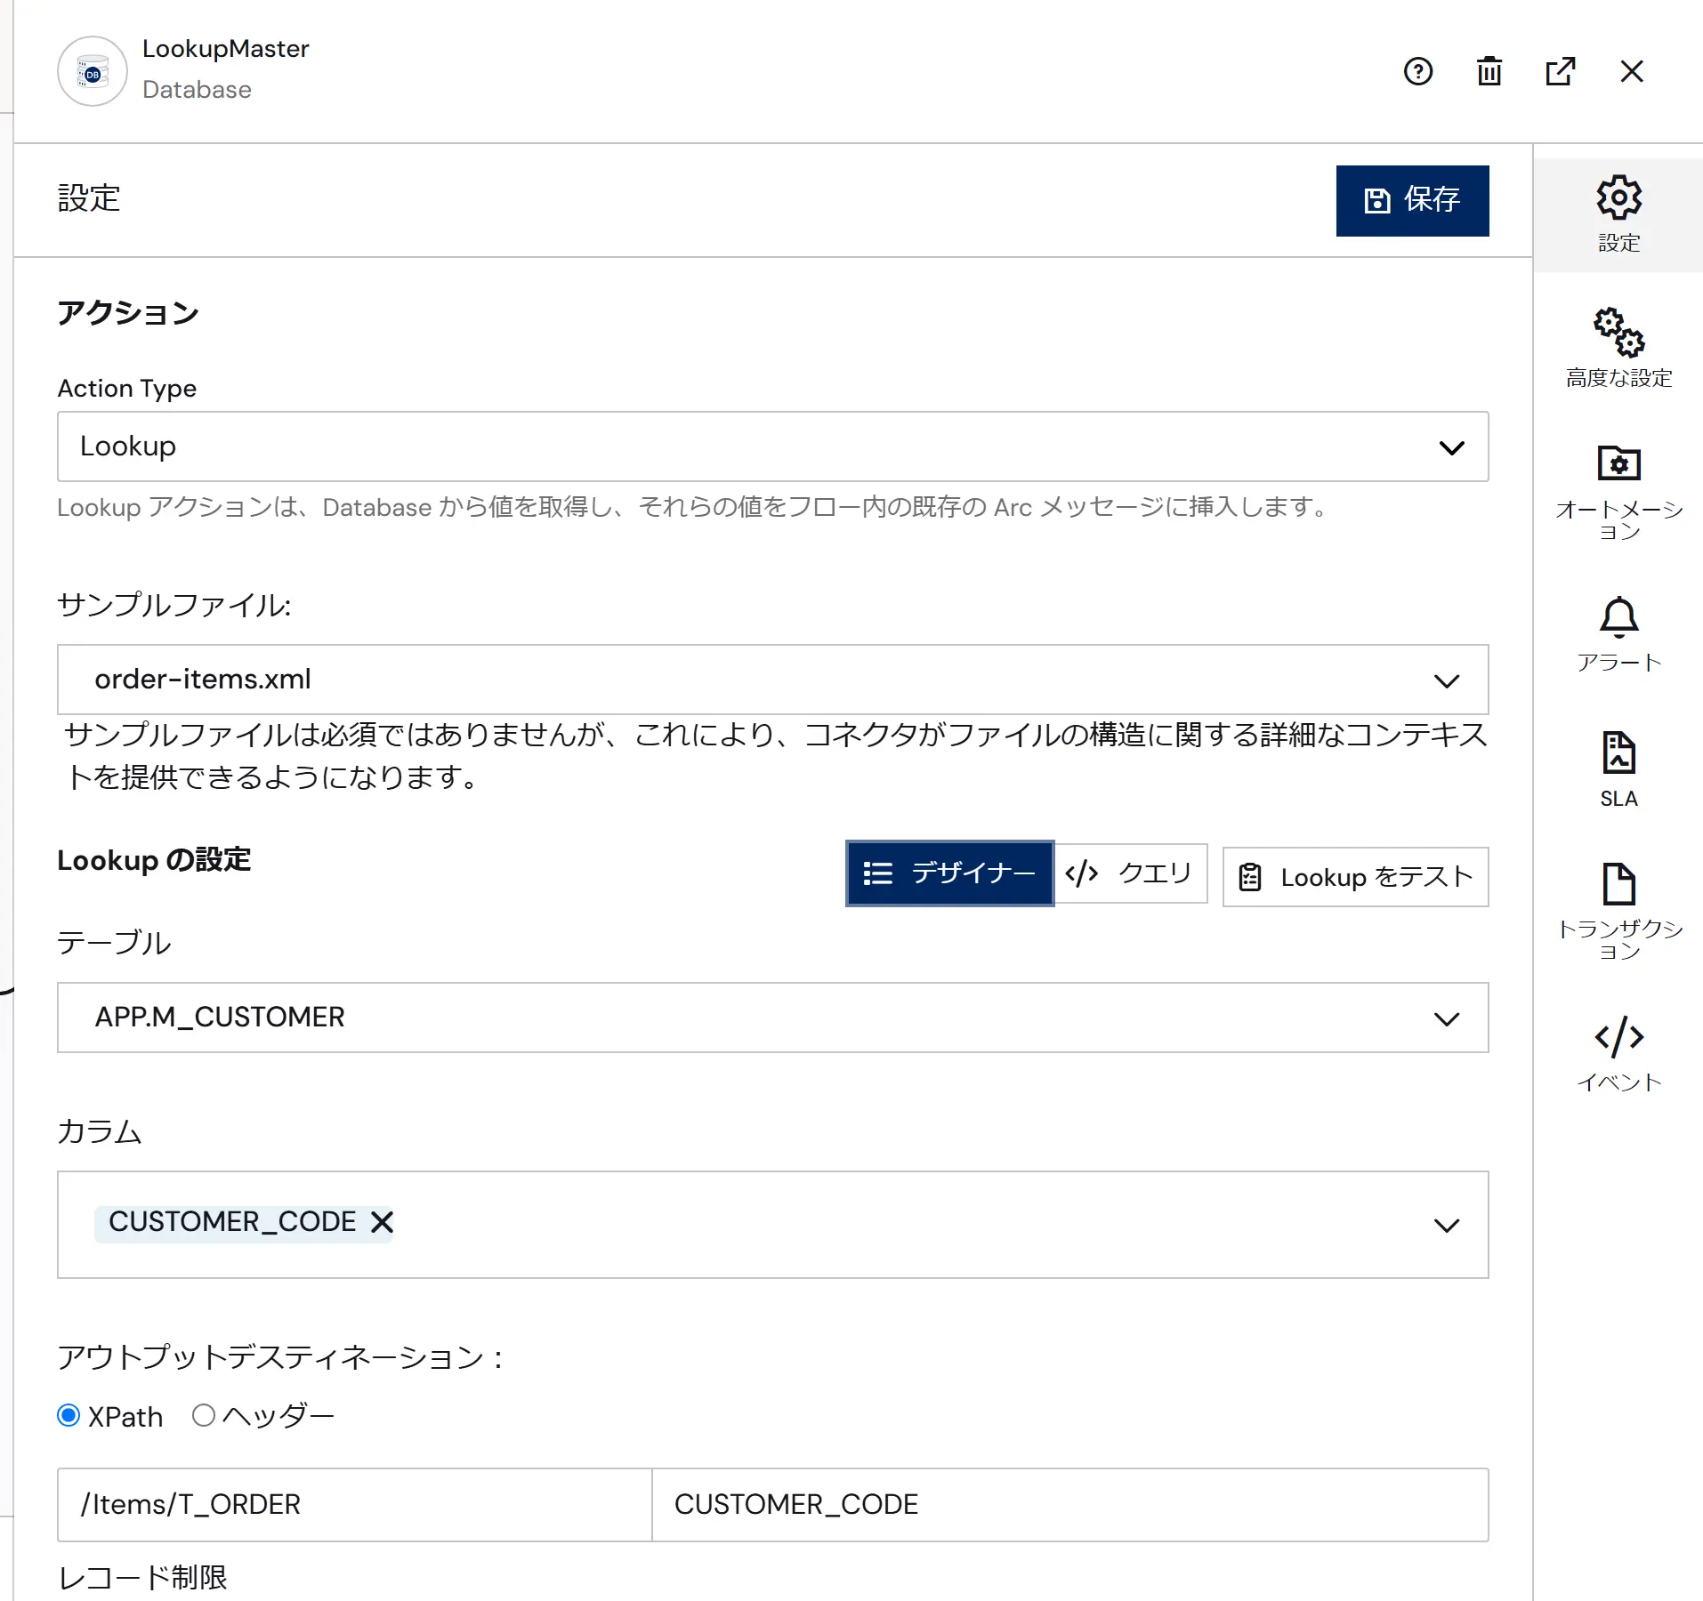Click the テーブル label
Viewport: 1703px width, 1601px height.
pyautogui.click(x=114, y=943)
